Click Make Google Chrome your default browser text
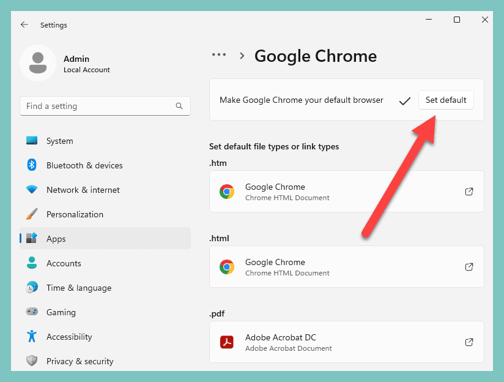Screen dimensions: 504x382 301,100
